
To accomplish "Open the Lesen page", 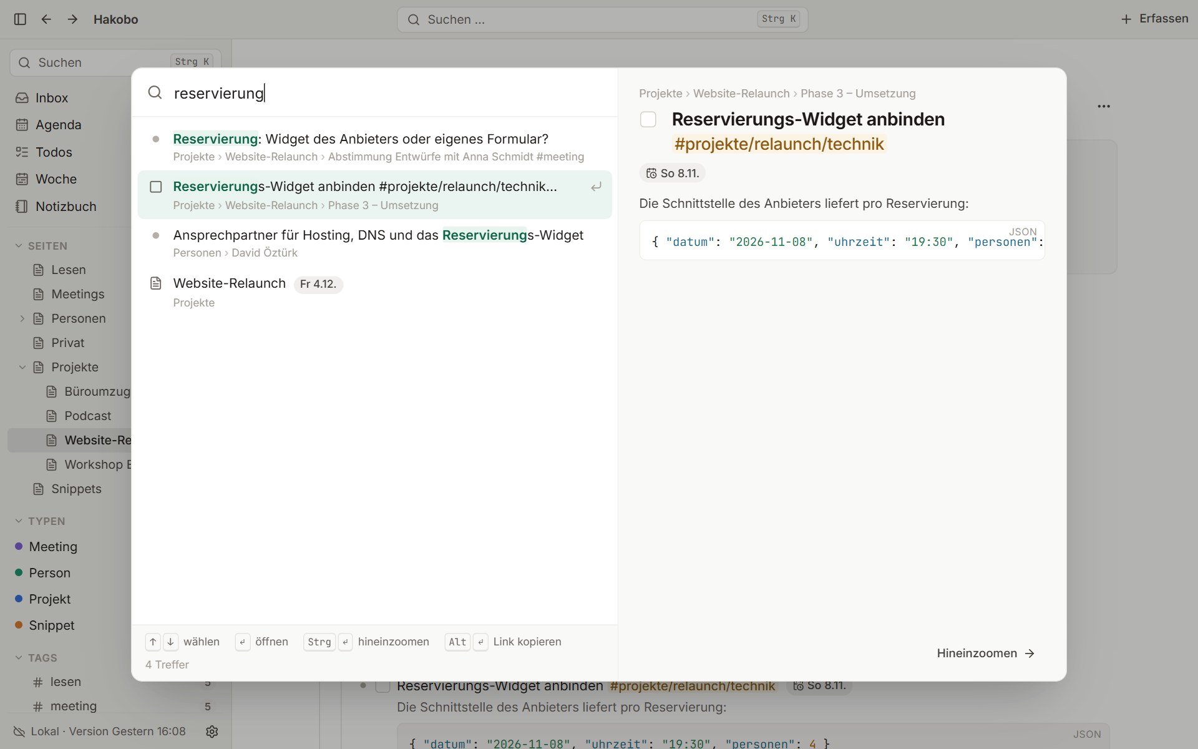I will [69, 270].
